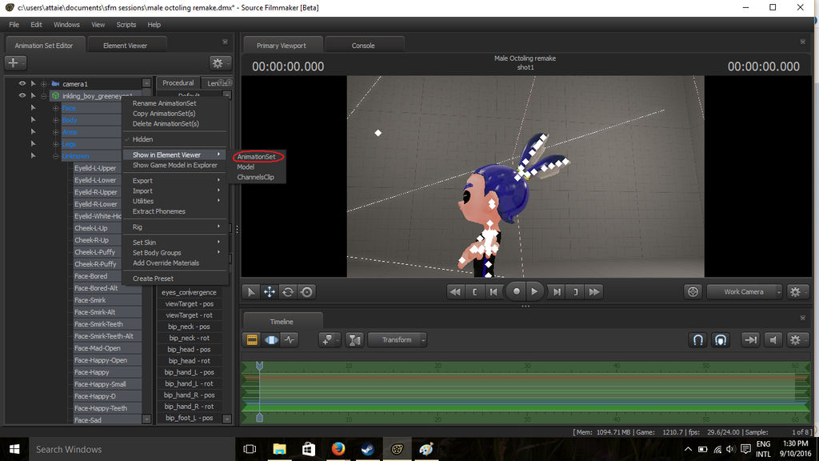Expand the Arms control group
Screen dimensions: 819x461
tap(55, 132)
